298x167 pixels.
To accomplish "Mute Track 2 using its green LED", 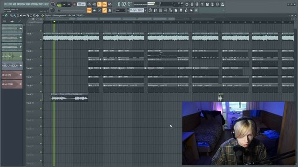I will click(x=41, y=39).
